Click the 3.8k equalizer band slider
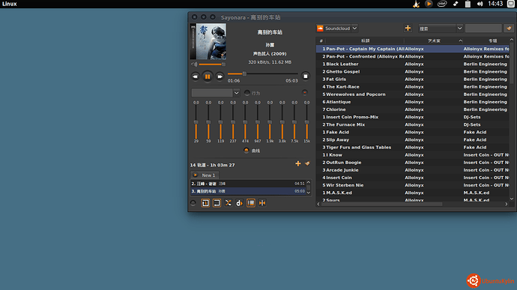 pyautogui.click(x=282, y=122)
